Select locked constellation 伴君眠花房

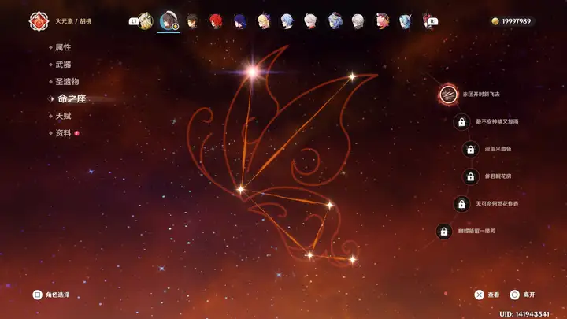470,176
